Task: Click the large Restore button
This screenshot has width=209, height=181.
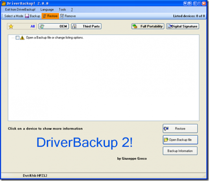Action: (x=180, y=129)
